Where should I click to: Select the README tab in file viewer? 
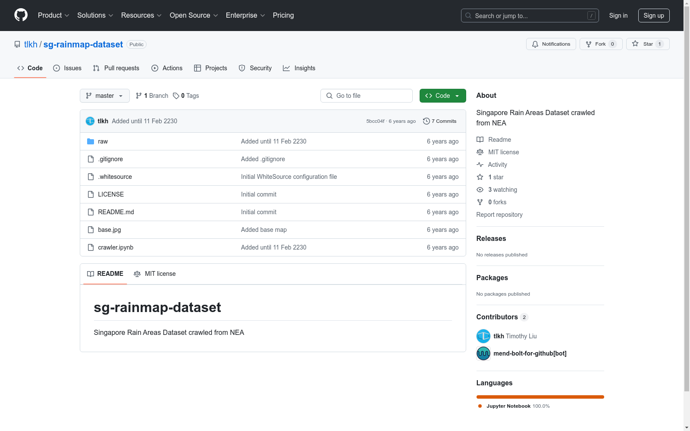pos(105,274)
